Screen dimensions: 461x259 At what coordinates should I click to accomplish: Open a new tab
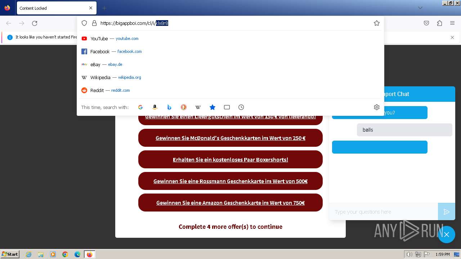point(104,8)
